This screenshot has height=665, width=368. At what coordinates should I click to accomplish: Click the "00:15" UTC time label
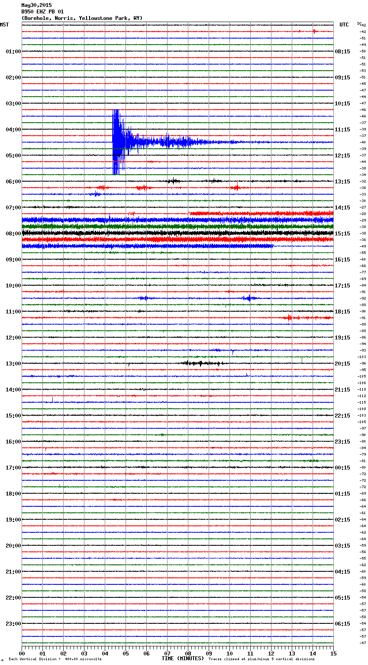342,468
